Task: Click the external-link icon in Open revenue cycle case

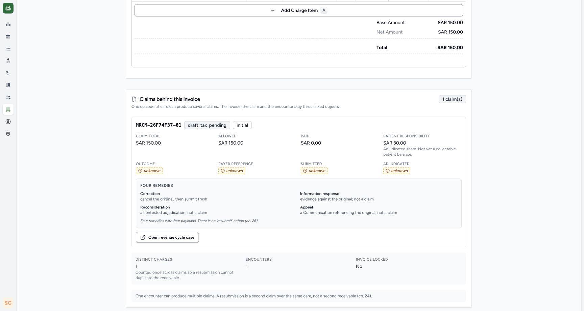Action: point(143,237)
